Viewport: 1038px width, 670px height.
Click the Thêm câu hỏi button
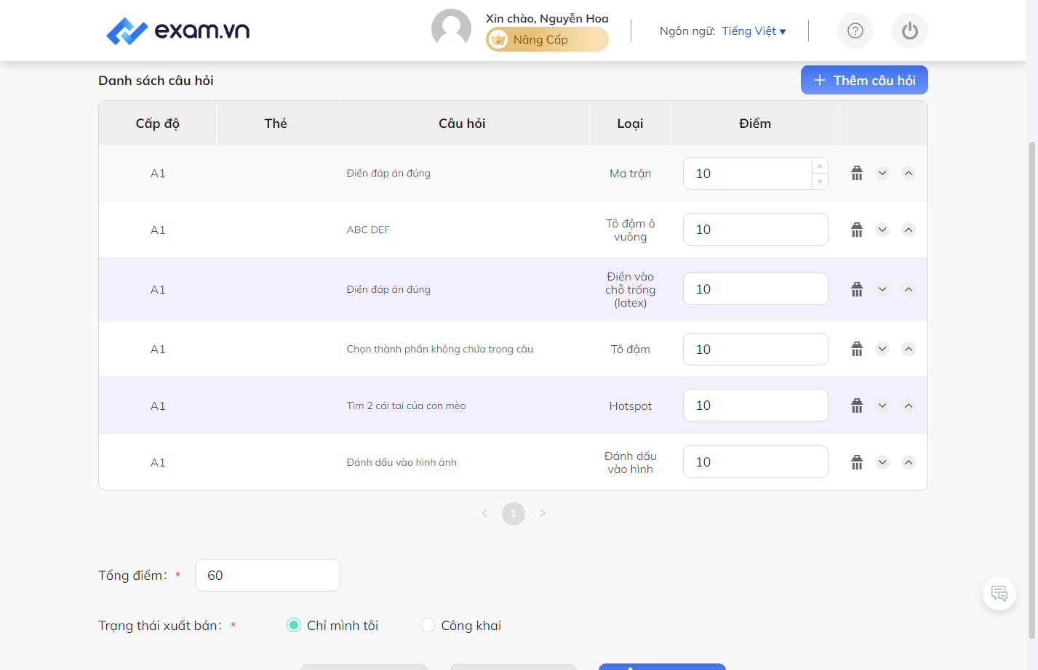click(x=864, y=80)
